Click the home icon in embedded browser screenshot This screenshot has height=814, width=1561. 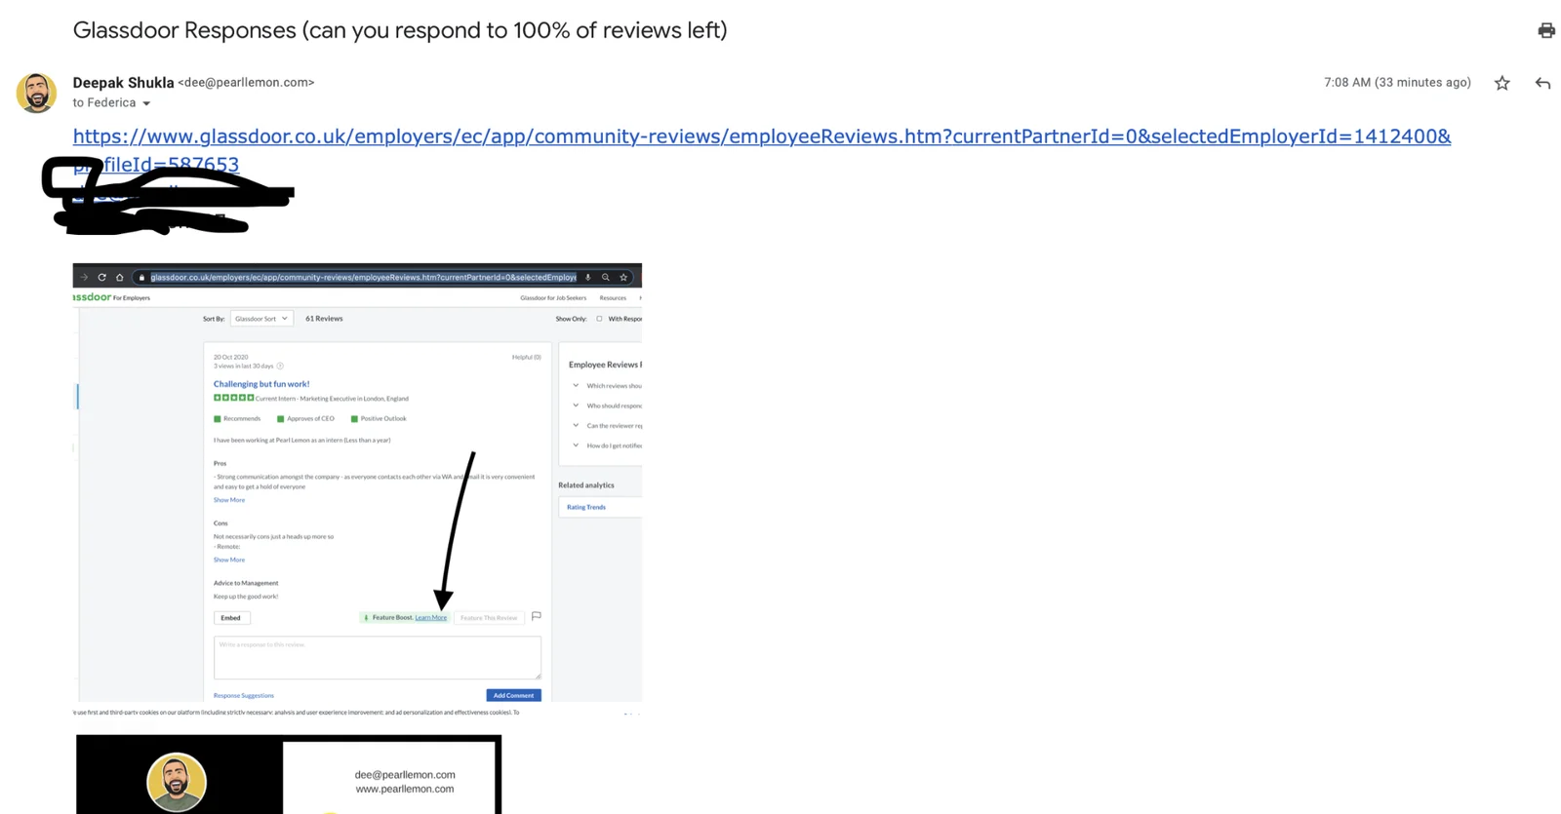point(120,277)
